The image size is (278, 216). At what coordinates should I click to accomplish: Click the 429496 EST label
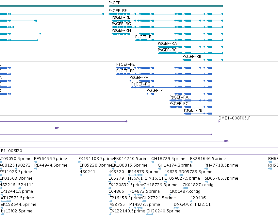[198, 198]
